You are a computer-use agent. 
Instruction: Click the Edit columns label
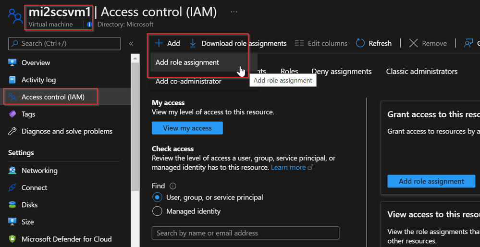(x=328, y=43)
